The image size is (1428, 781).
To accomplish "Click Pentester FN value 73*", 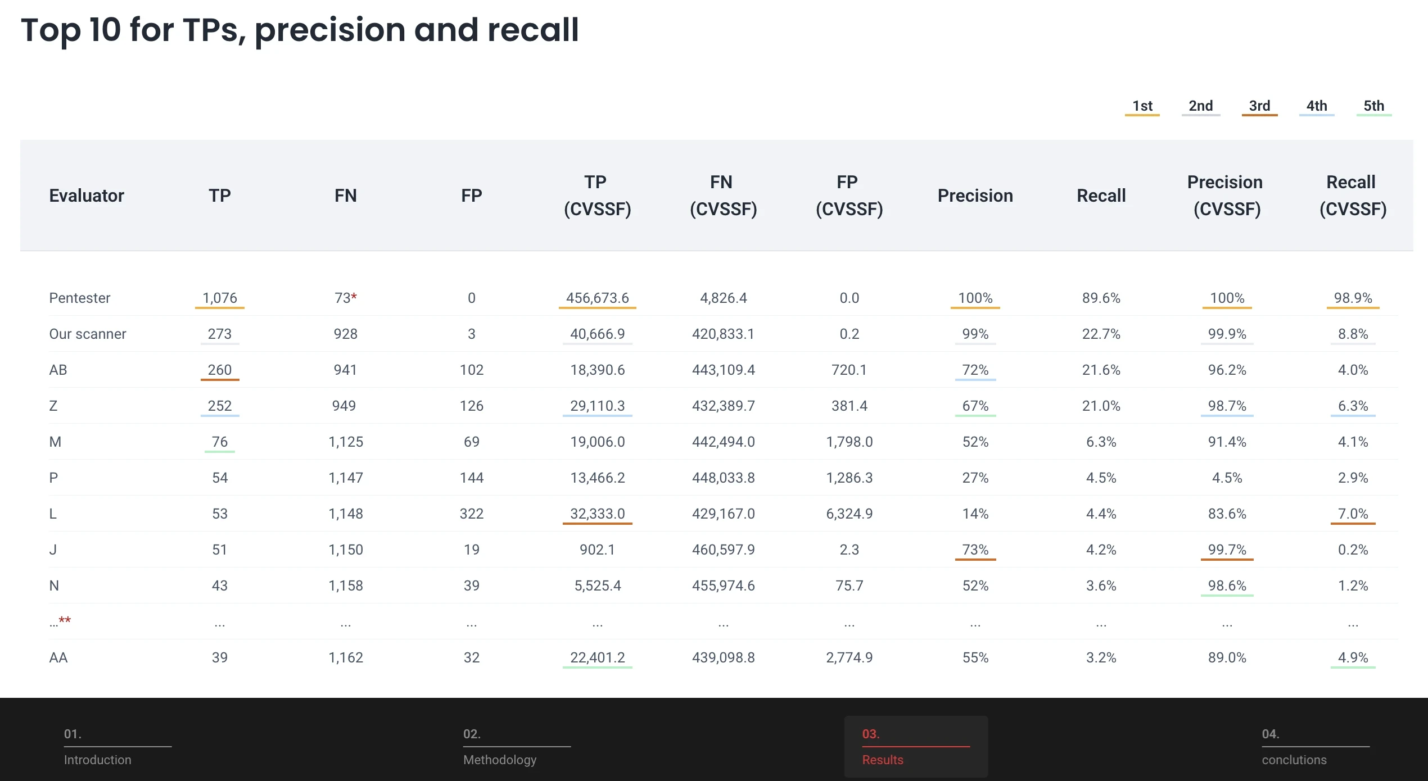I will coord(345,298).
